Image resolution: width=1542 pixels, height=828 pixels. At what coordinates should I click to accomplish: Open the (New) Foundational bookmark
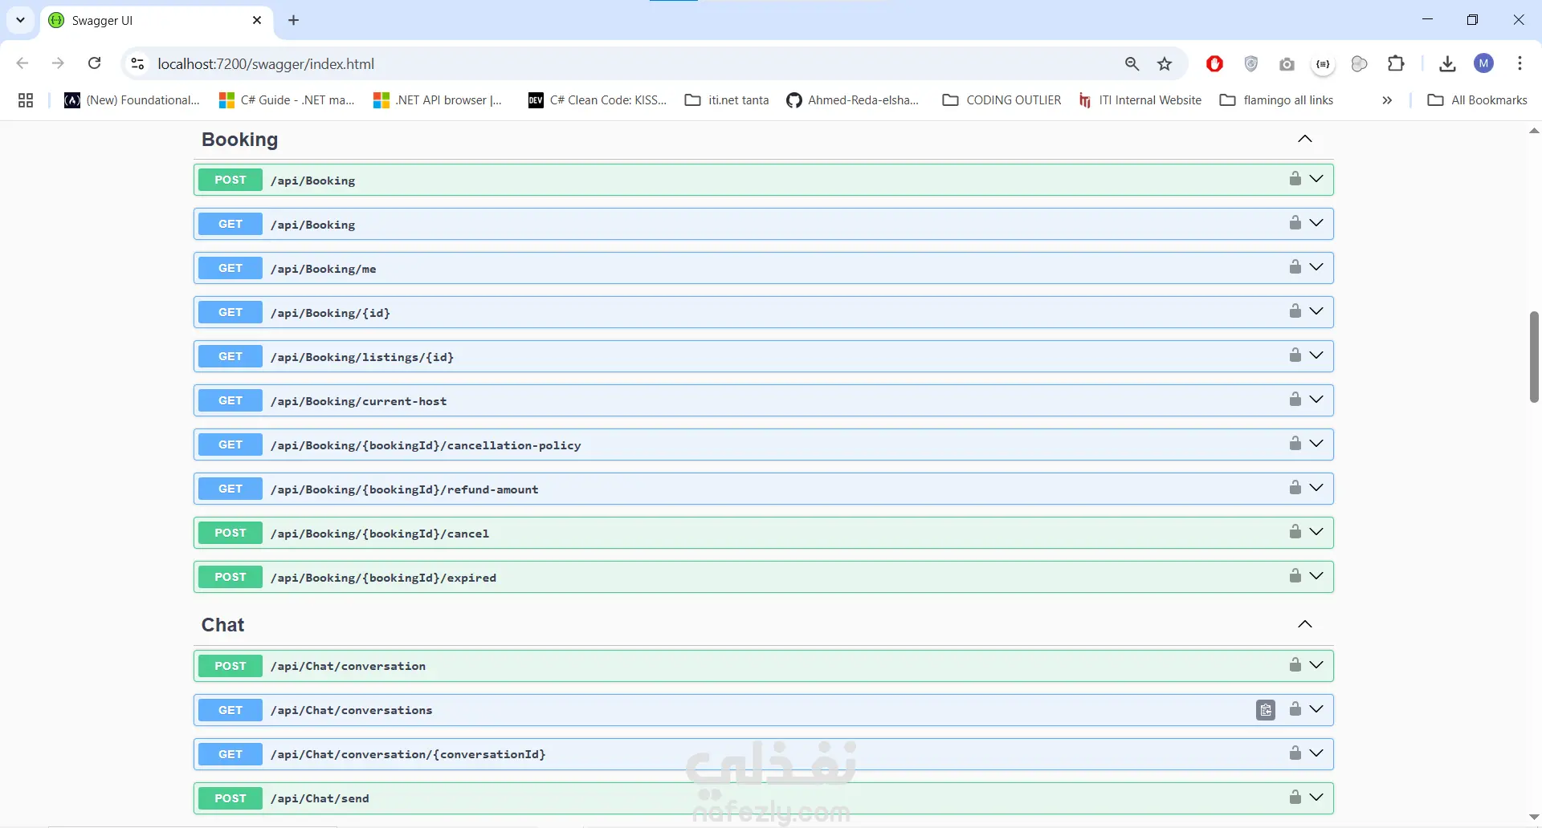click(x=133, y=100)
